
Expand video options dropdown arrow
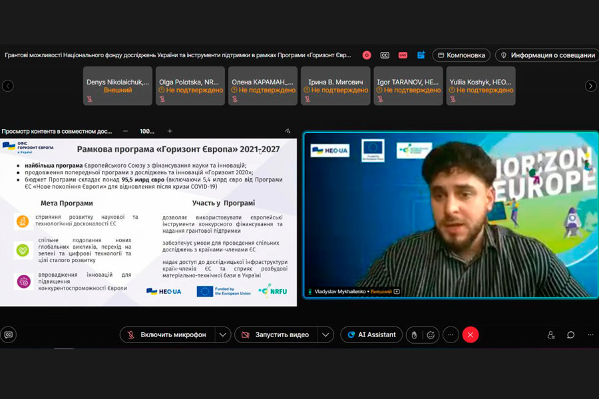(325, 334)
